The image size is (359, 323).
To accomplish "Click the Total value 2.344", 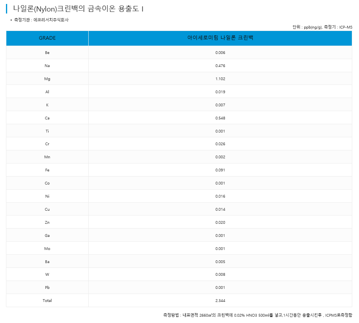I will tap(220, 301).
